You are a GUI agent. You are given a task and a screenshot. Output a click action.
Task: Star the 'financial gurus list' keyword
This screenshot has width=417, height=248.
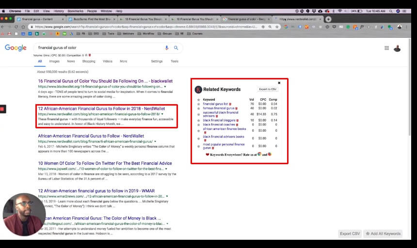click(x=198, y=104)
